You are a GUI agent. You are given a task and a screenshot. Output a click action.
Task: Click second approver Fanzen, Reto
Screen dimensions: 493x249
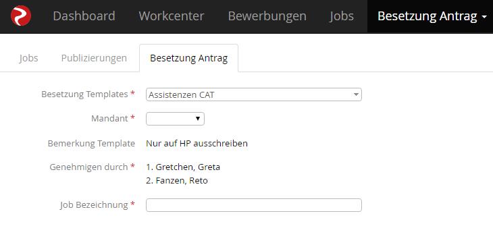coord(177,181)
